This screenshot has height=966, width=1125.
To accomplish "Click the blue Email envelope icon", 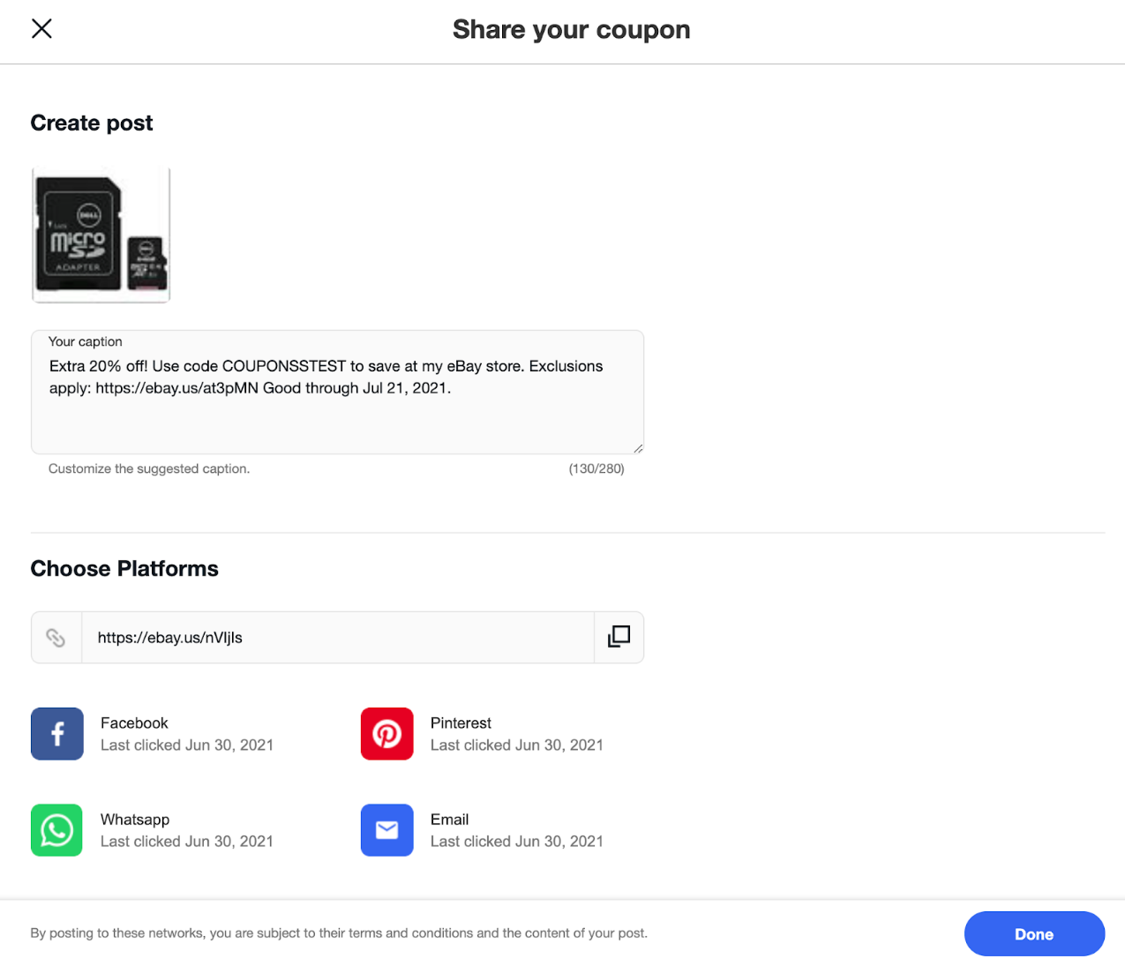I will coord(387,830).
